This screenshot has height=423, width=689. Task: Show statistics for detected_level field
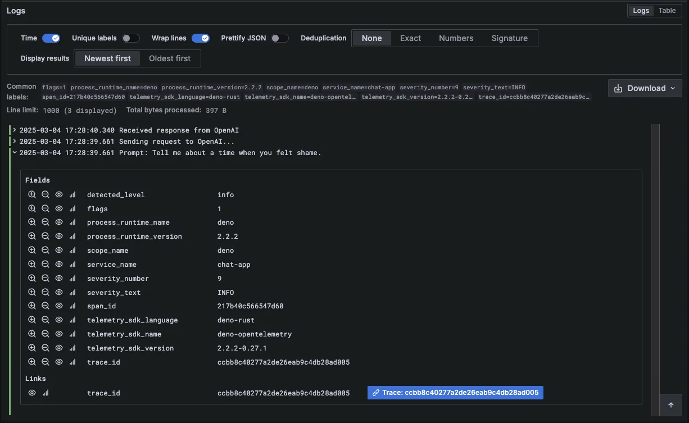pos(72,194)
